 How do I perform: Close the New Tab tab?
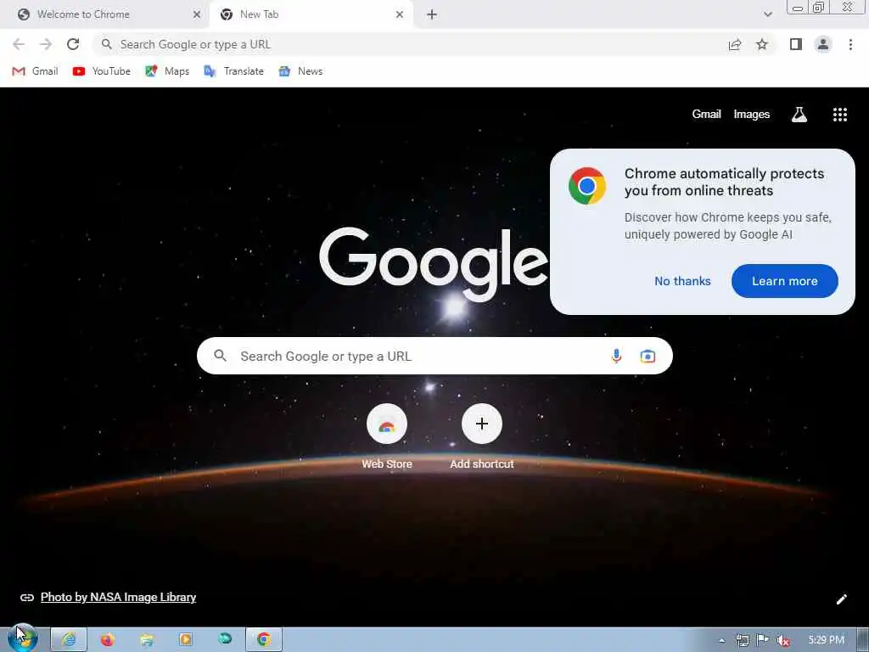click(x=400, y=14)
